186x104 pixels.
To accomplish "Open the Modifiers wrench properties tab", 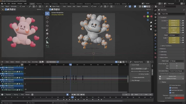I will click(156, 38).
